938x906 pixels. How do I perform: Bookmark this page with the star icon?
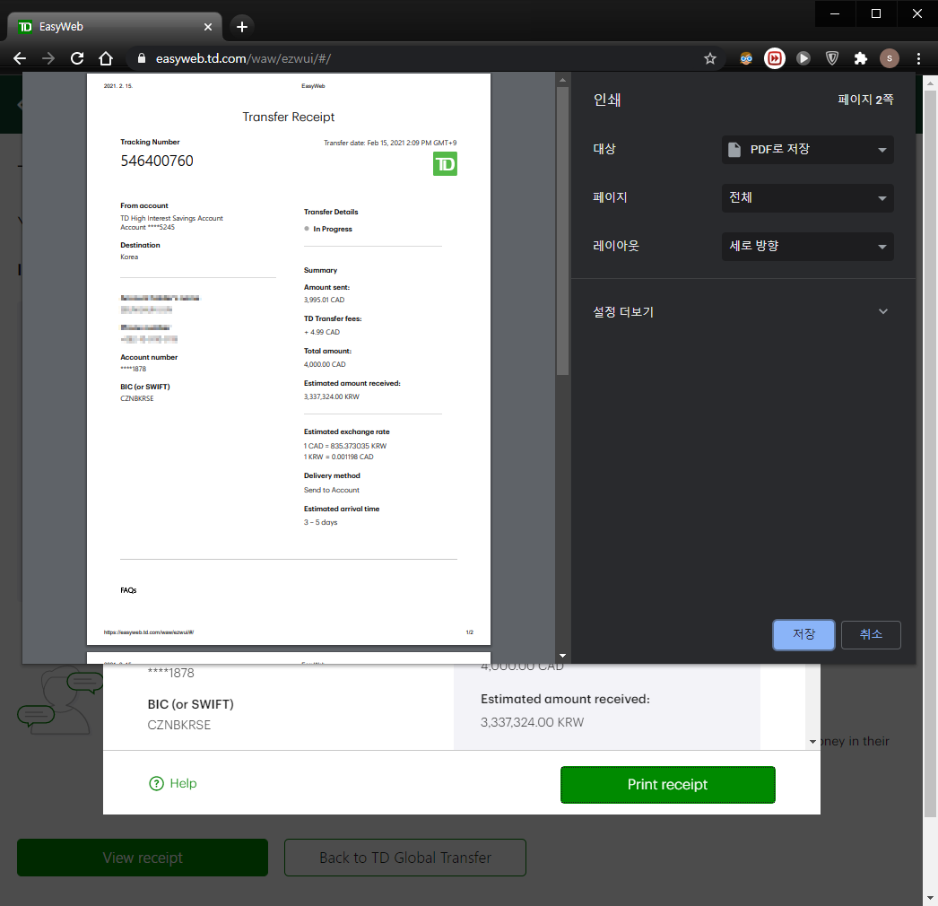(x=710, y=58)
